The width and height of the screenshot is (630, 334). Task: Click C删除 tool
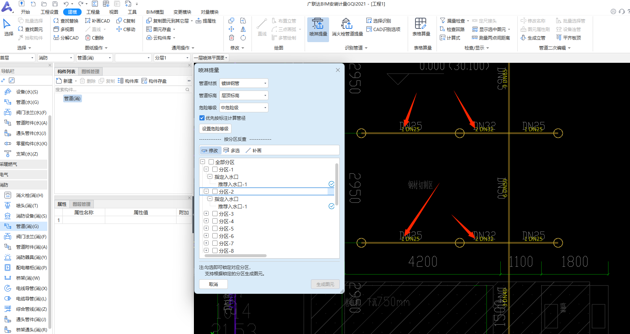click(x=95, y=38)
